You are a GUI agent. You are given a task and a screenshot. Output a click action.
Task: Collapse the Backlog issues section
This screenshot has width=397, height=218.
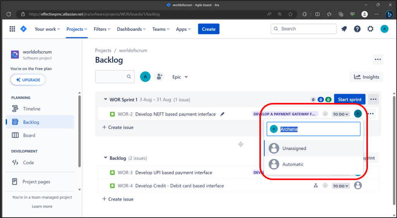(105, 158)
